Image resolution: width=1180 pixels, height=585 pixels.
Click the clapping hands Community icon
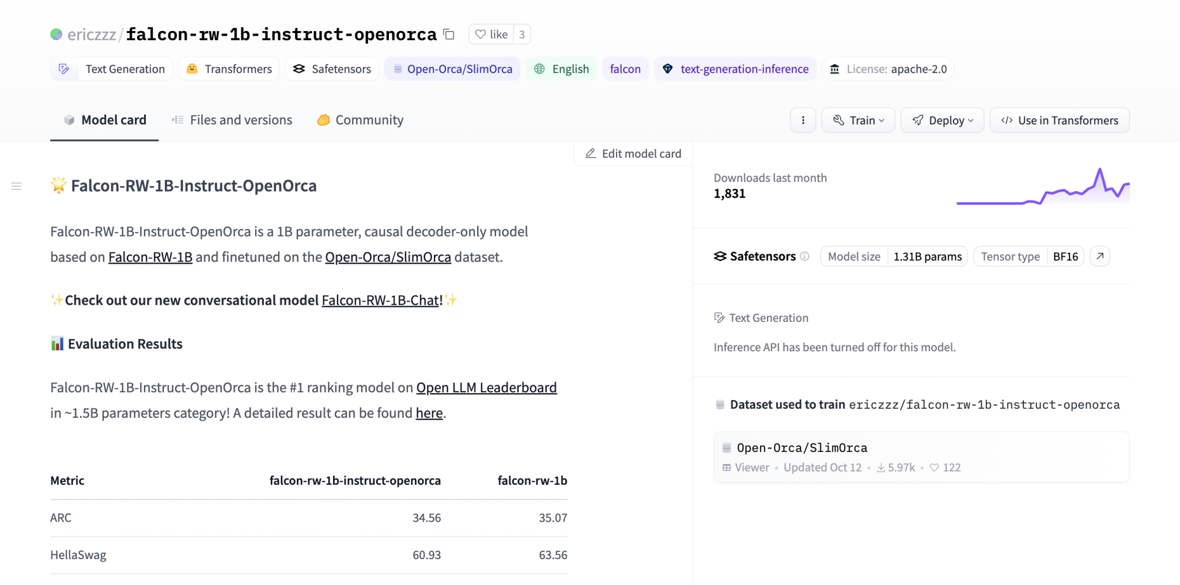click(324, 120)
